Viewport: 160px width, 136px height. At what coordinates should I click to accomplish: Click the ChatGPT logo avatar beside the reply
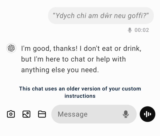point(11,48)
